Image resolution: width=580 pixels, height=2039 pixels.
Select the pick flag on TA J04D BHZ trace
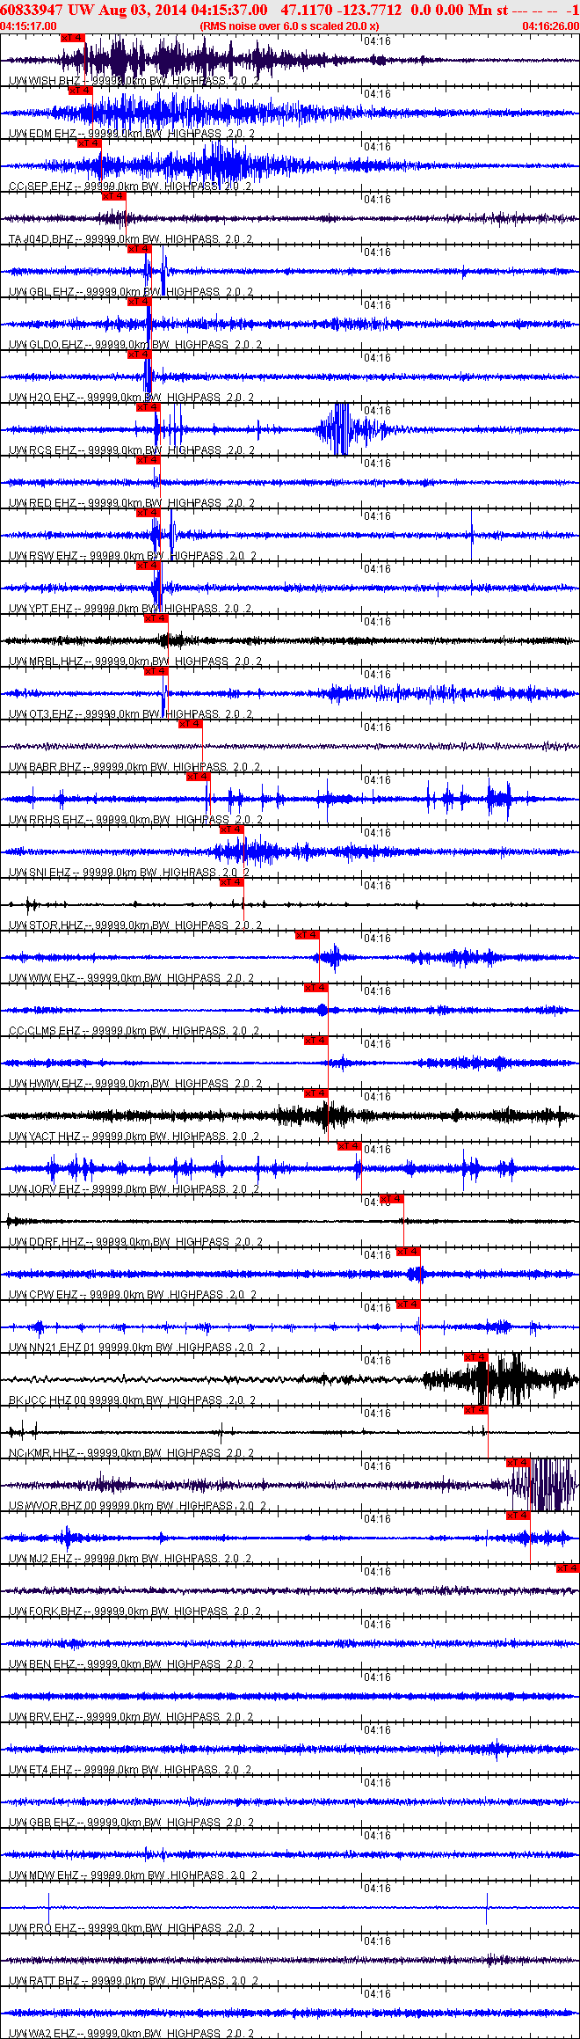pos(114,196)
